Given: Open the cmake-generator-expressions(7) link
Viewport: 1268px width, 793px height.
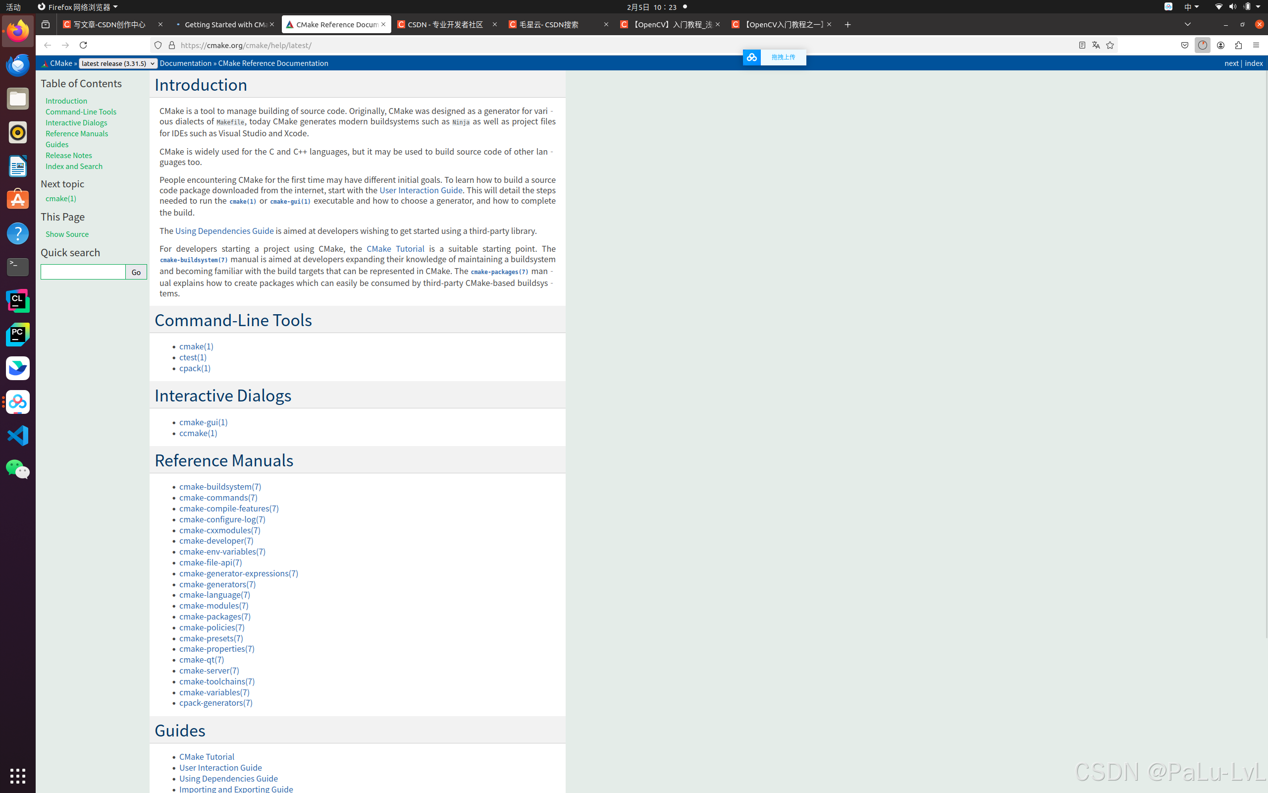Looking at the screenshot, I should tap(238, 573).
